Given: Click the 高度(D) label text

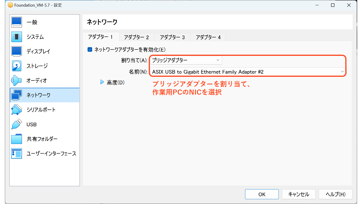Looking at the screenshot, I should tap(116, 83).
